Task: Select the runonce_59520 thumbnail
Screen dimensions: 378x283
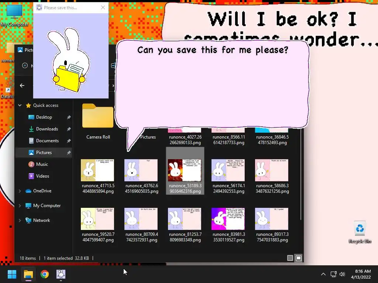Action: tap(97, 219)
